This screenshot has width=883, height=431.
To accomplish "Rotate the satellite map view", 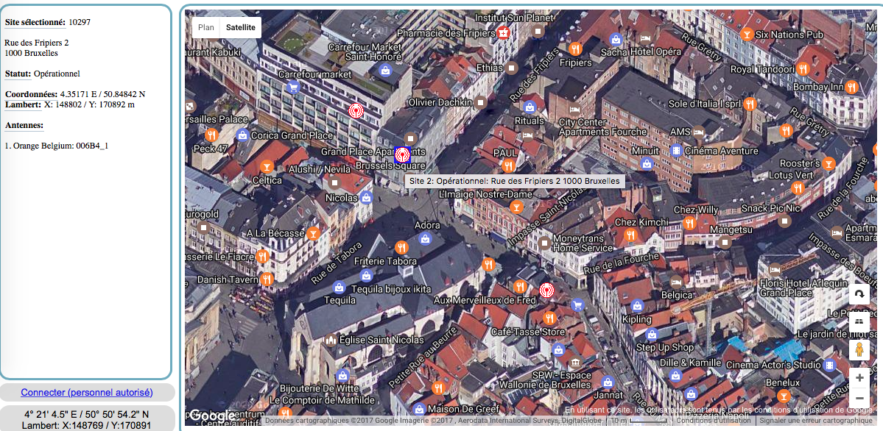I will coord(859,294).
